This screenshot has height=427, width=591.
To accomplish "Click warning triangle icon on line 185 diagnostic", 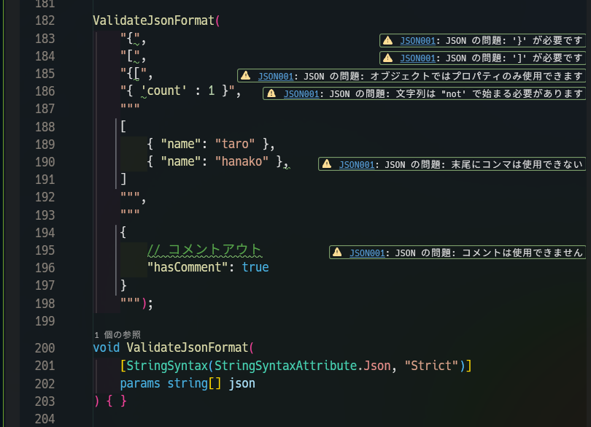I will tap(246, 75).
